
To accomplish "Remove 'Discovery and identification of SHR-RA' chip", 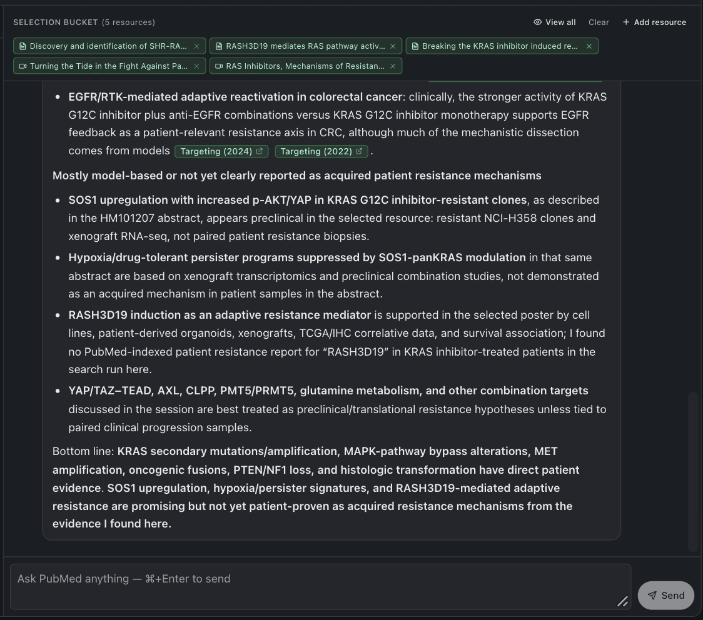I will (196, 46).
